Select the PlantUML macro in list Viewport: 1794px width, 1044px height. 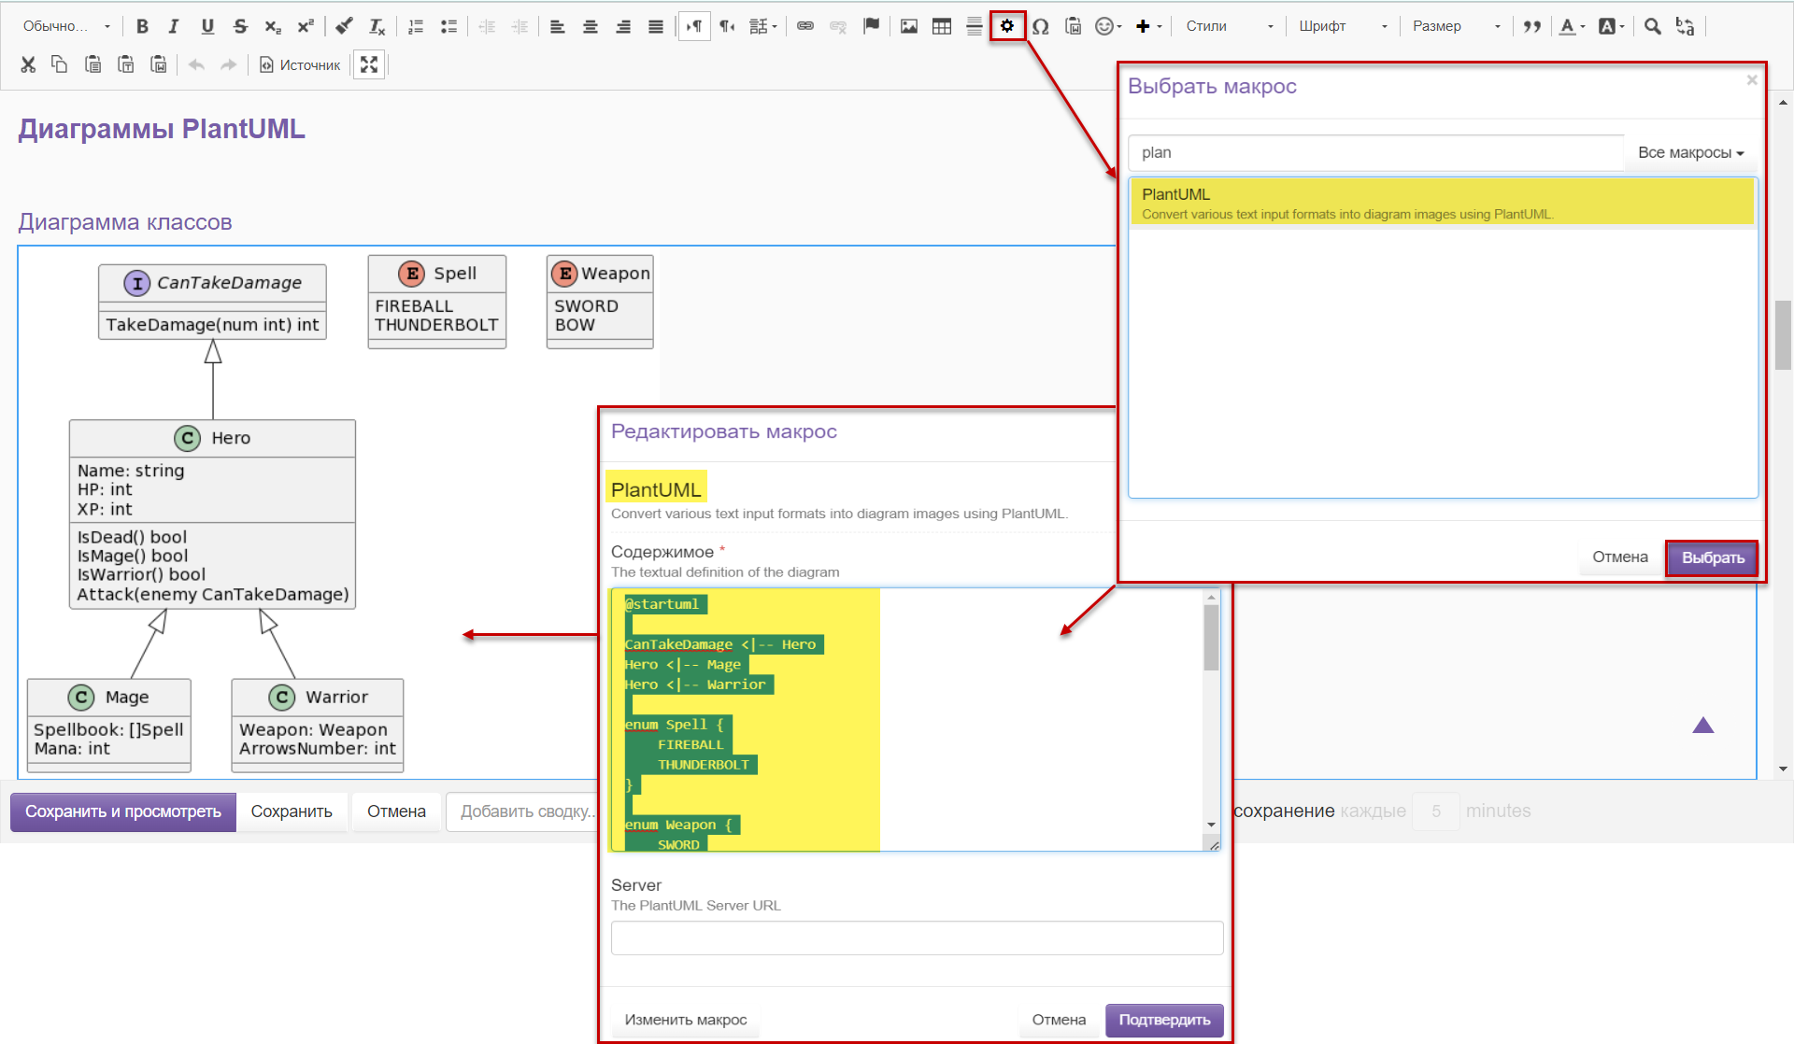[x=1443, y=203]
